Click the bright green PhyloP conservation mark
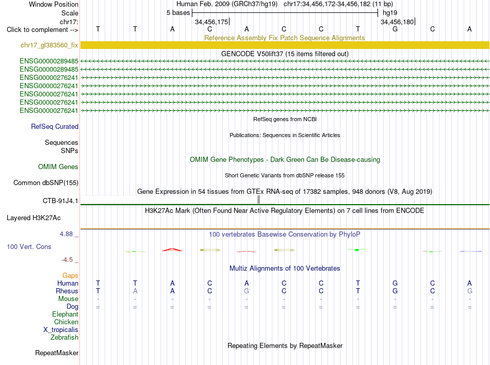Image resolution: width=490 pixels, height=365 pixels. pos(357,250)
